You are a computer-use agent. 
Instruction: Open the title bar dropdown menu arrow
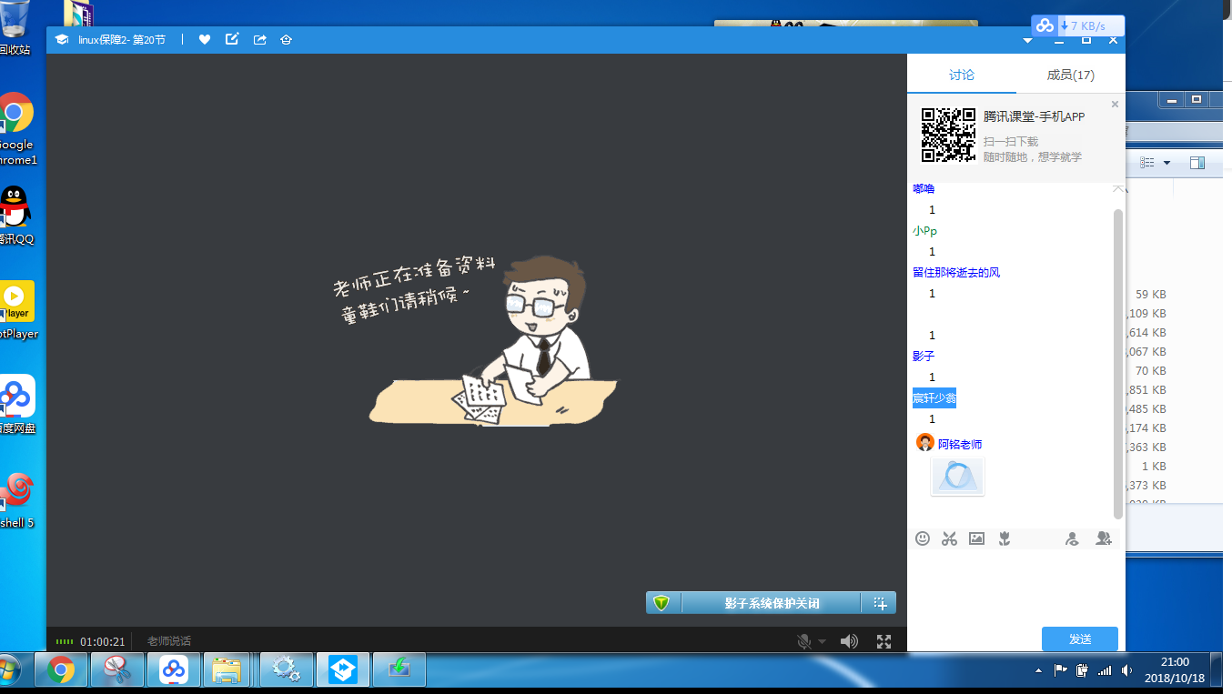1028,40
